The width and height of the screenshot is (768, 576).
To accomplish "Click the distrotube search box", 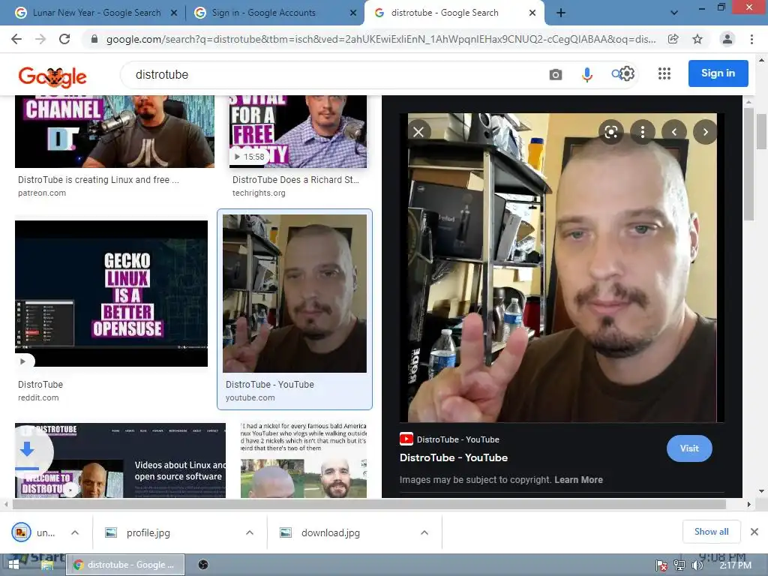I will [333, 74].
